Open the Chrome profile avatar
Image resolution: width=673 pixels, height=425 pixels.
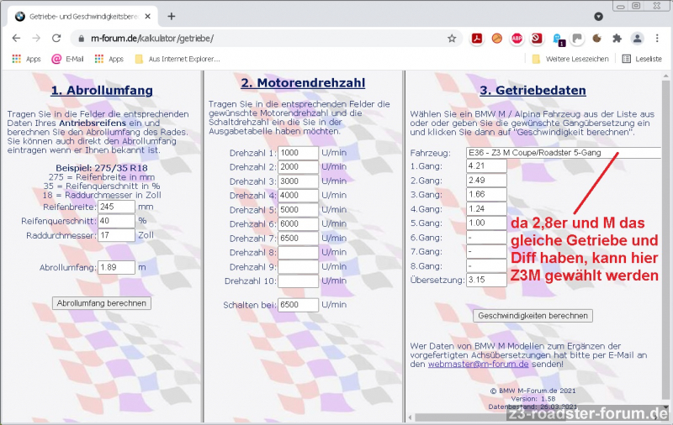click(637, 38)
